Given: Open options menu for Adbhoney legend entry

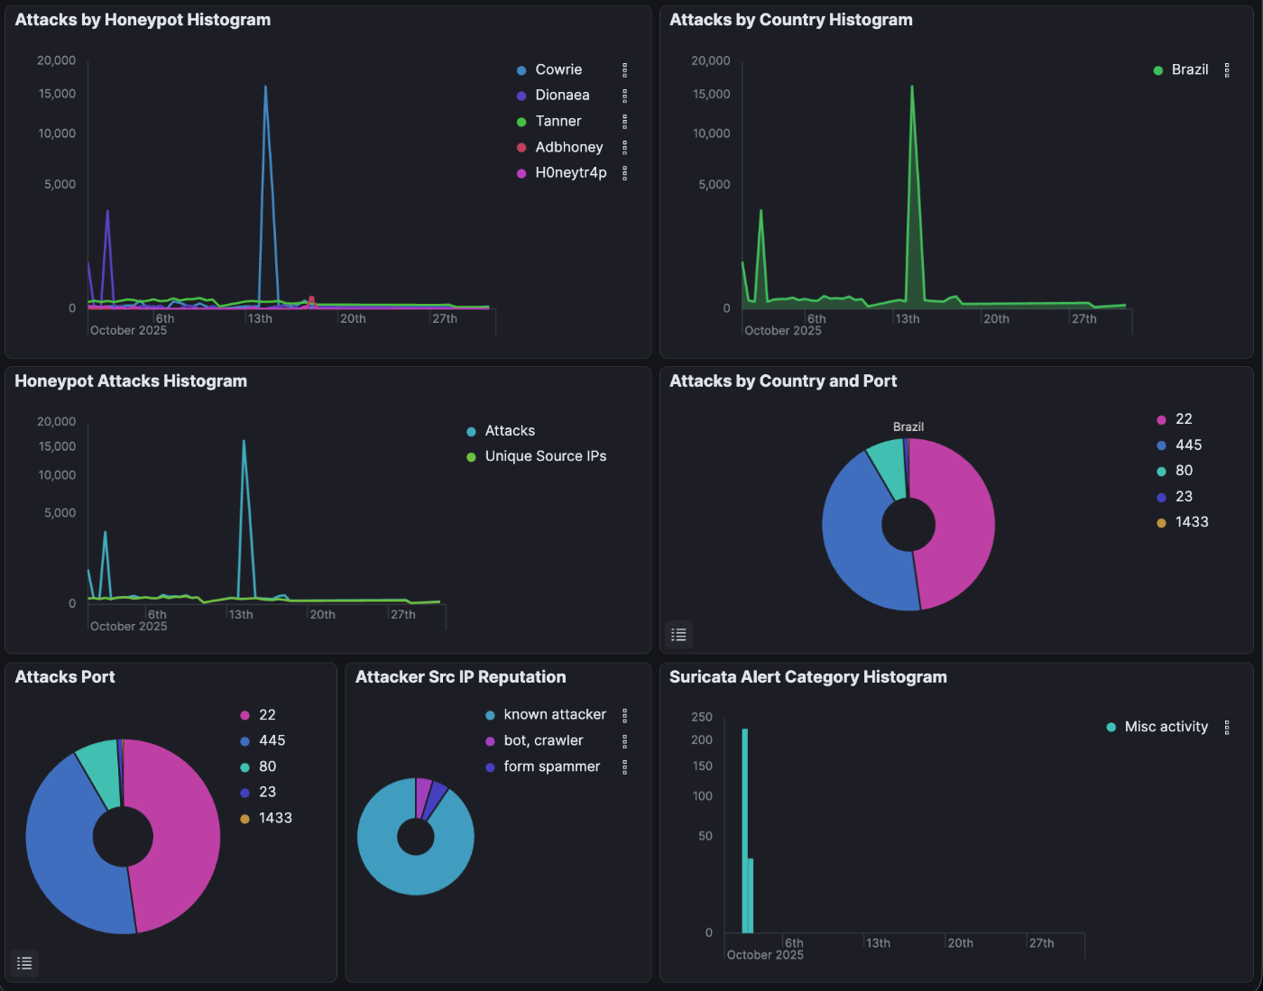Looking at the screenshot, I should tap(624, 147).
